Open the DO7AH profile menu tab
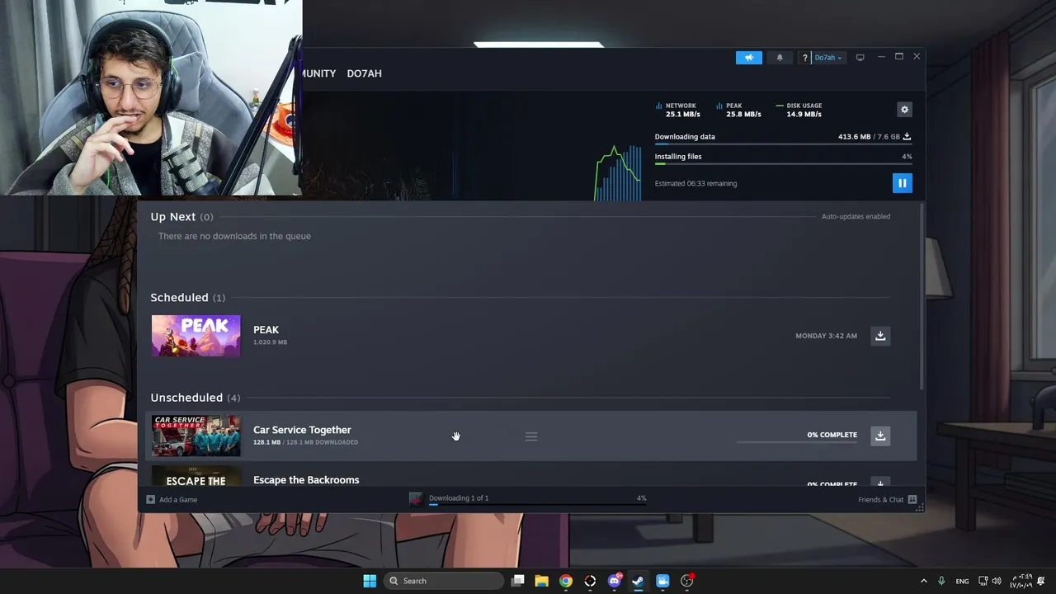 [x=364, y=73]
